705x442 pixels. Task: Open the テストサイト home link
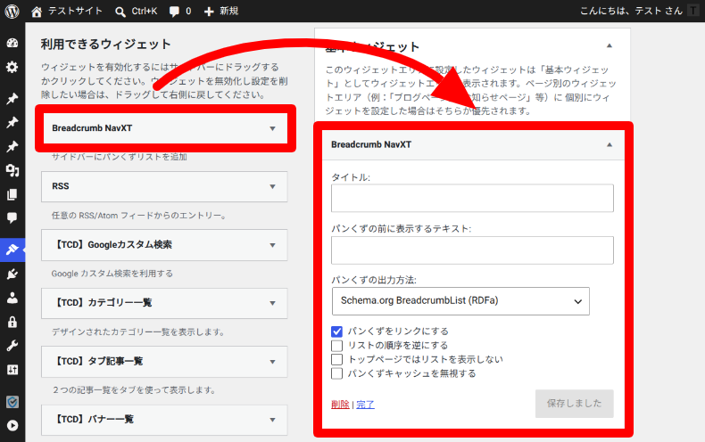tap(67, 12)
